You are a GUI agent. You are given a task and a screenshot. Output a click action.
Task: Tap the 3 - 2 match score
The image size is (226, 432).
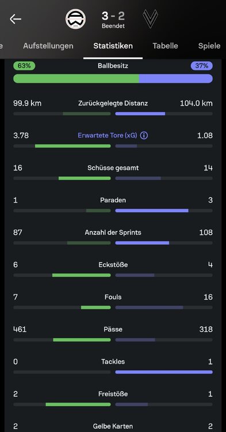[113, 16]
